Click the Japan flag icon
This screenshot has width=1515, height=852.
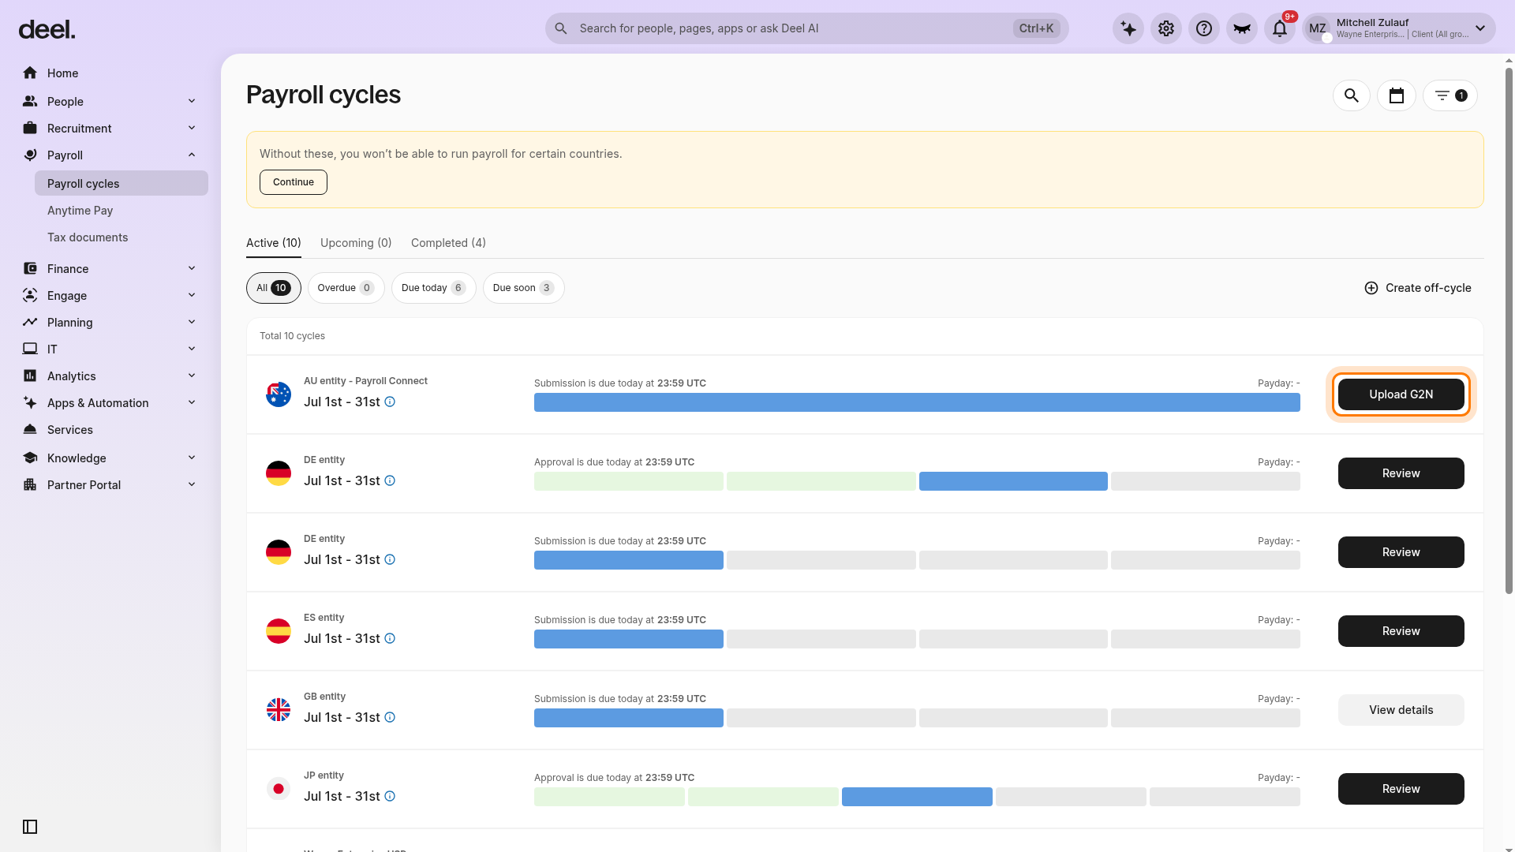click(279, 789)
